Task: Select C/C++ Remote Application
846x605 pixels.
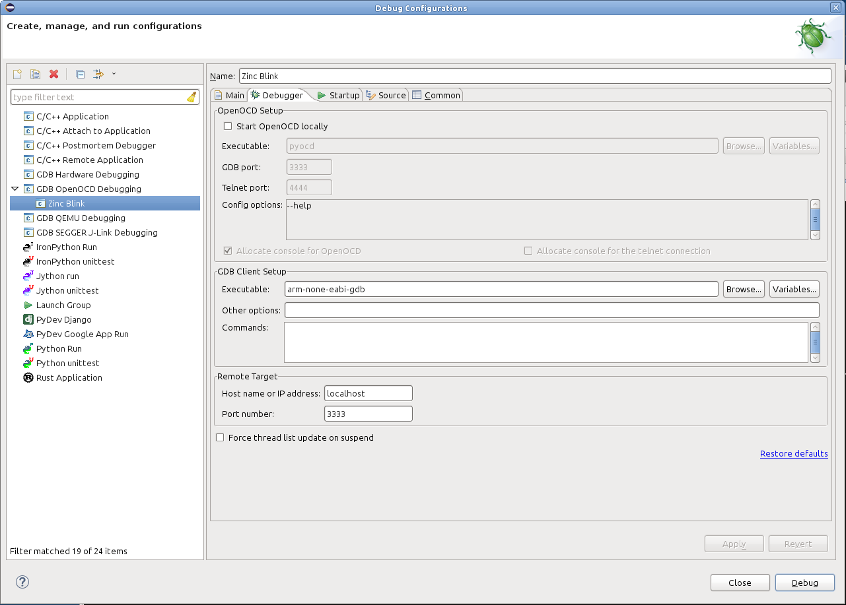Action: (x=89, y=160)
